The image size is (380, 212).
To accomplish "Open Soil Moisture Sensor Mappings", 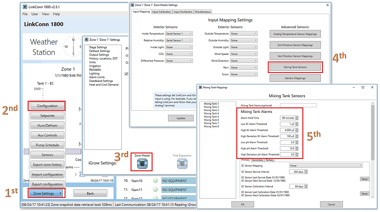I will pyautogui.click(x=295, y=45).
